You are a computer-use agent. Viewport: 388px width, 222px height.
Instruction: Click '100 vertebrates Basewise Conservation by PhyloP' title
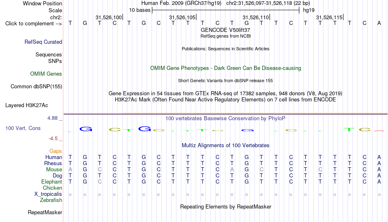225,119
